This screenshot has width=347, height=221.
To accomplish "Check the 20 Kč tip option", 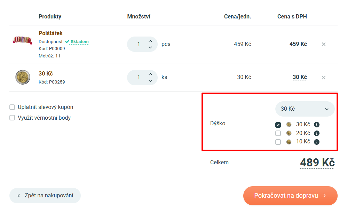I will (x=278, y=133).
